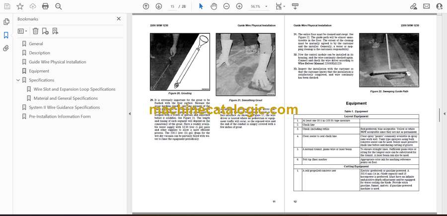Screen dimensions: 447x216
Task: Collapse the Specifications bookmark group
Action: click(x=18, y=80)
